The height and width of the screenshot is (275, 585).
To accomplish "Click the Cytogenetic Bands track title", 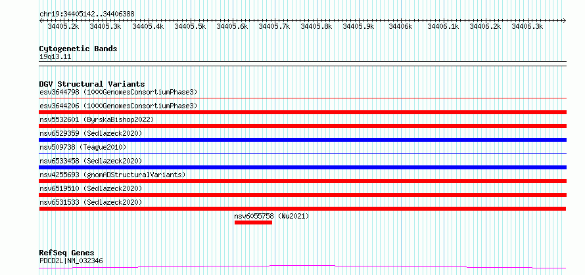I will click(78, 49).
